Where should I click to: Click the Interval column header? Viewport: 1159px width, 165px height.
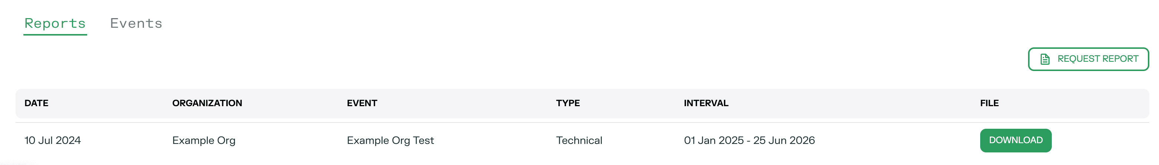pyautogui.click(x=706, y=103)
